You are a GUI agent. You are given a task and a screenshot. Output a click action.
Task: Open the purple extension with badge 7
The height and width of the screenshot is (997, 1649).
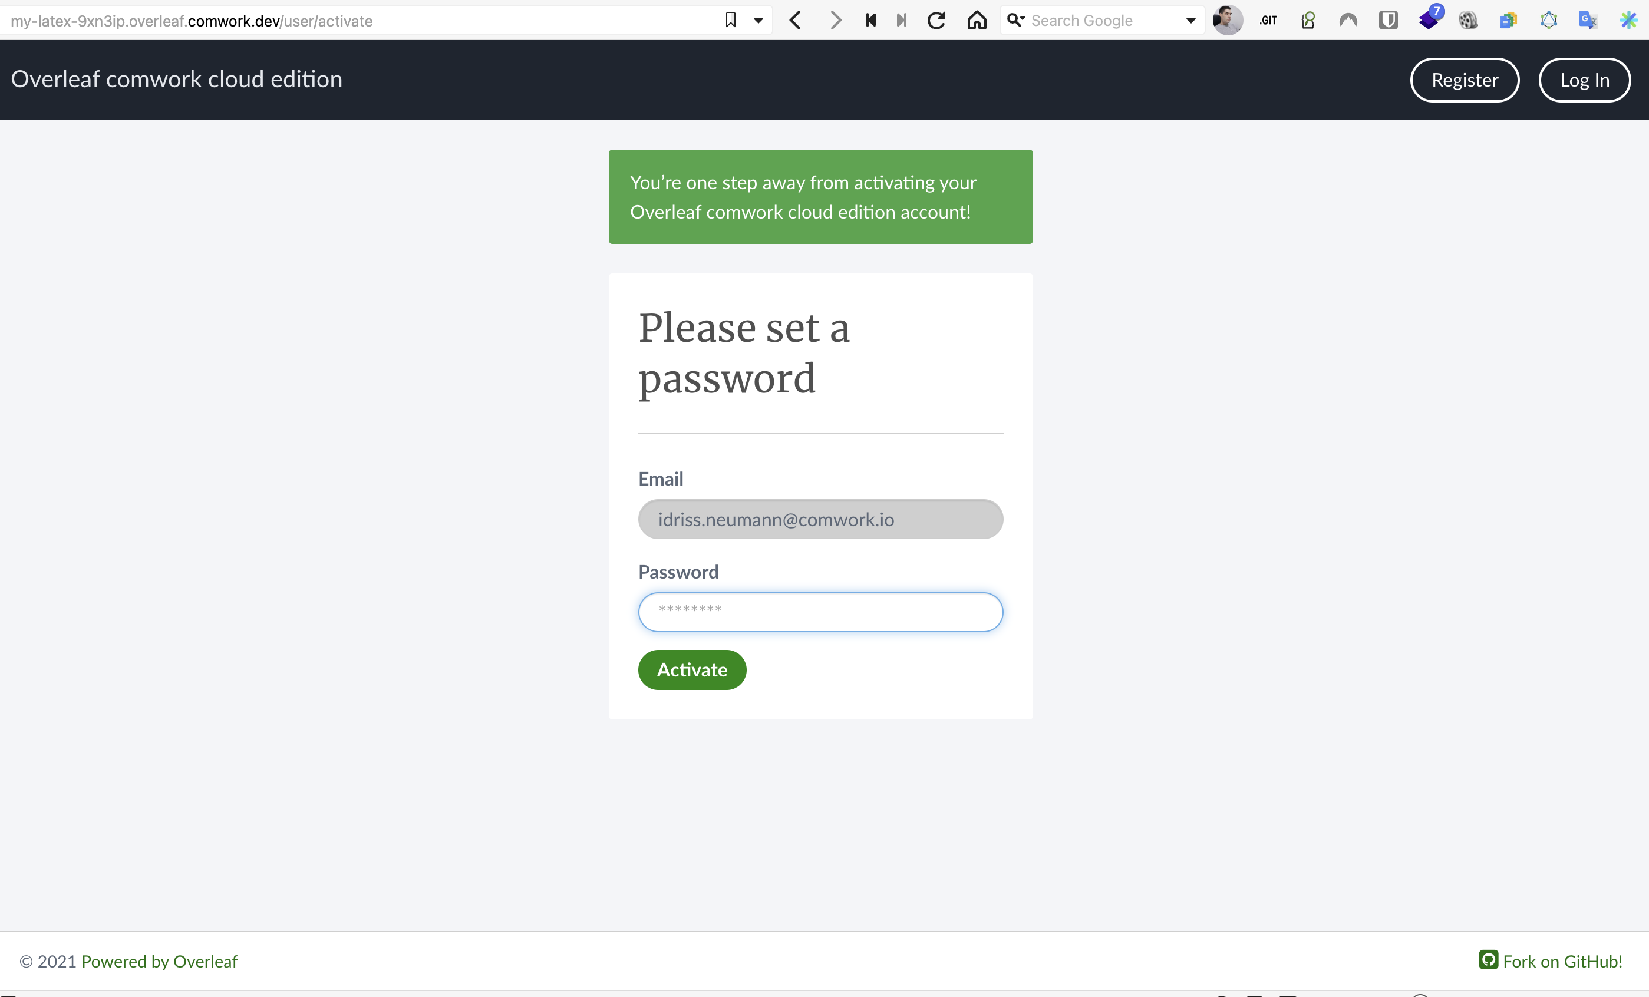click(1430, 18)
